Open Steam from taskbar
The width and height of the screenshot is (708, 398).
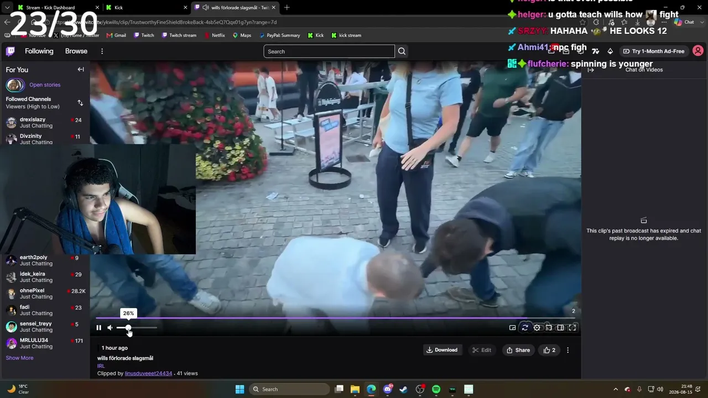coord(404,389)
